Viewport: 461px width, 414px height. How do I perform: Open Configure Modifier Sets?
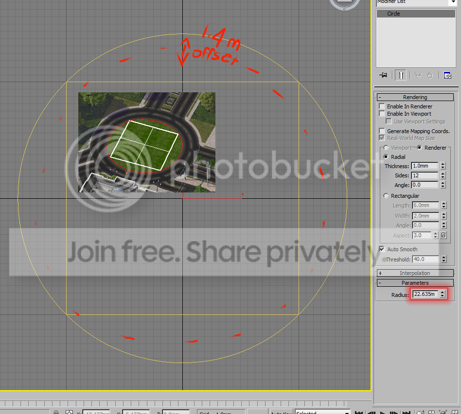(x=447, y=75)
